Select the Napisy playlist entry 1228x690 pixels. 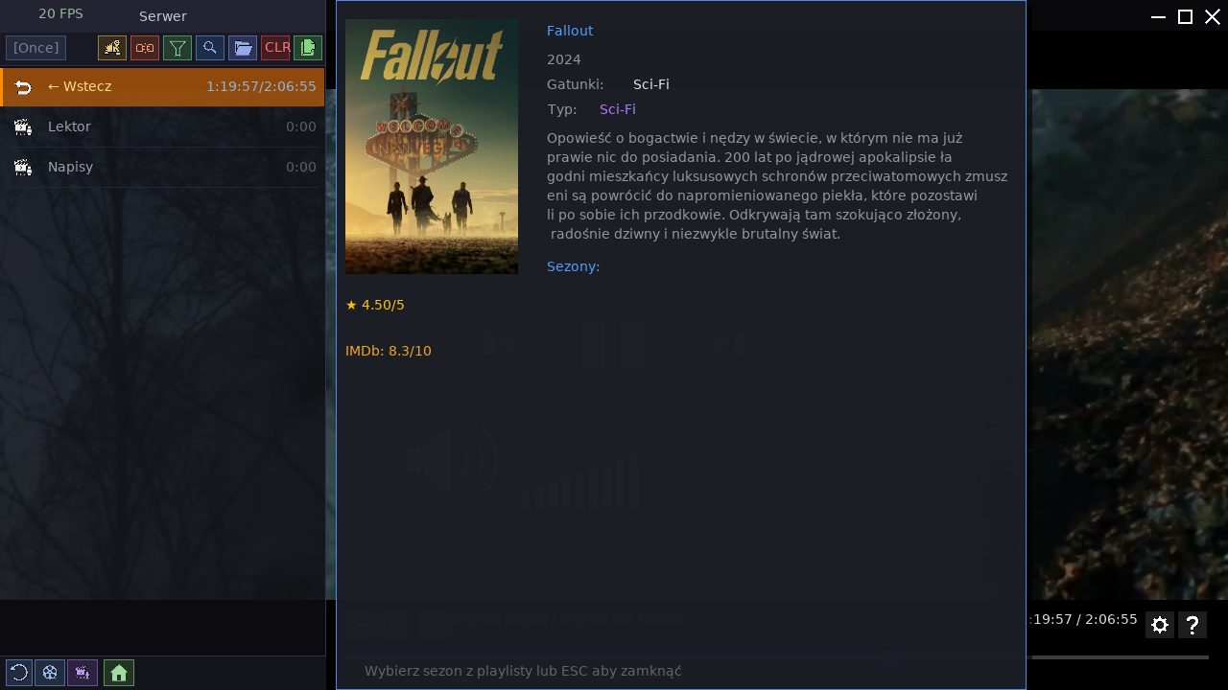click(162, 167)
